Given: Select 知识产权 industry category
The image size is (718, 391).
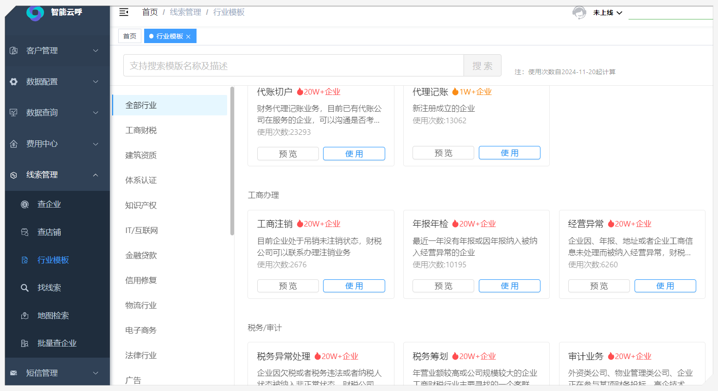Looking at the screenshot, I should click(x=141, y=205).
